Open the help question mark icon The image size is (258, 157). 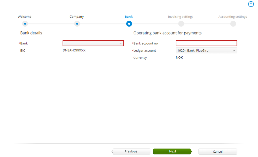(251, 4)
